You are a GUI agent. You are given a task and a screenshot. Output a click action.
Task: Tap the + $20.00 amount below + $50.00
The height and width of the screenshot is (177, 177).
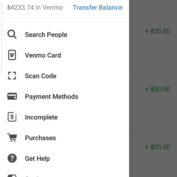[157, 147]
